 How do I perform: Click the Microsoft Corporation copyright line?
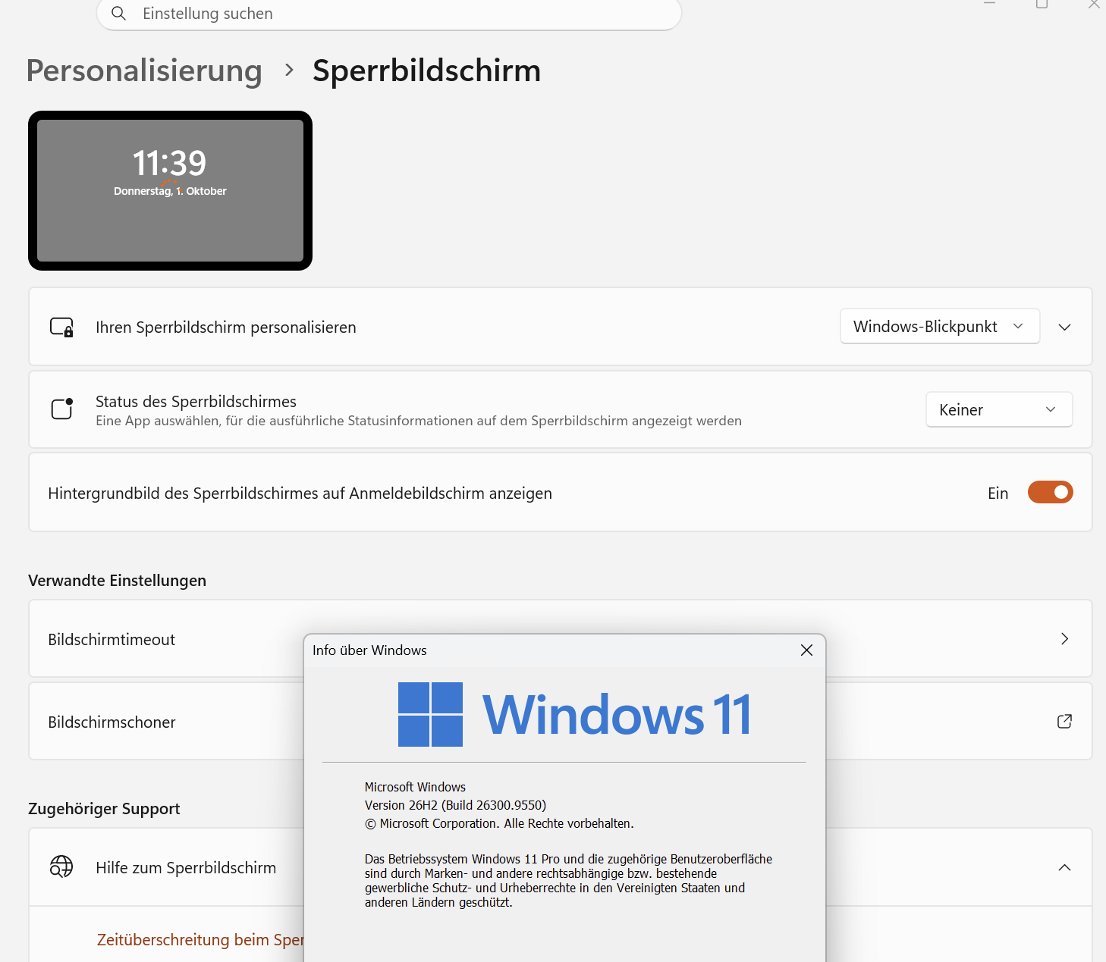click(x=499, y=823)
